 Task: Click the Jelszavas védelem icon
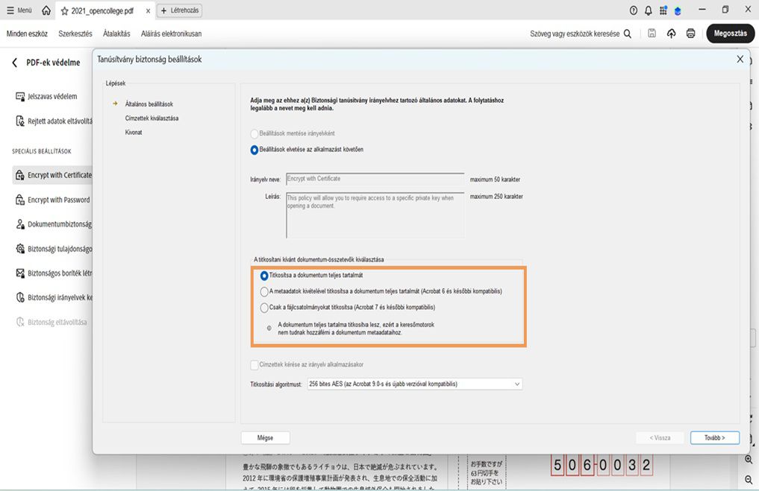[20, 96]
